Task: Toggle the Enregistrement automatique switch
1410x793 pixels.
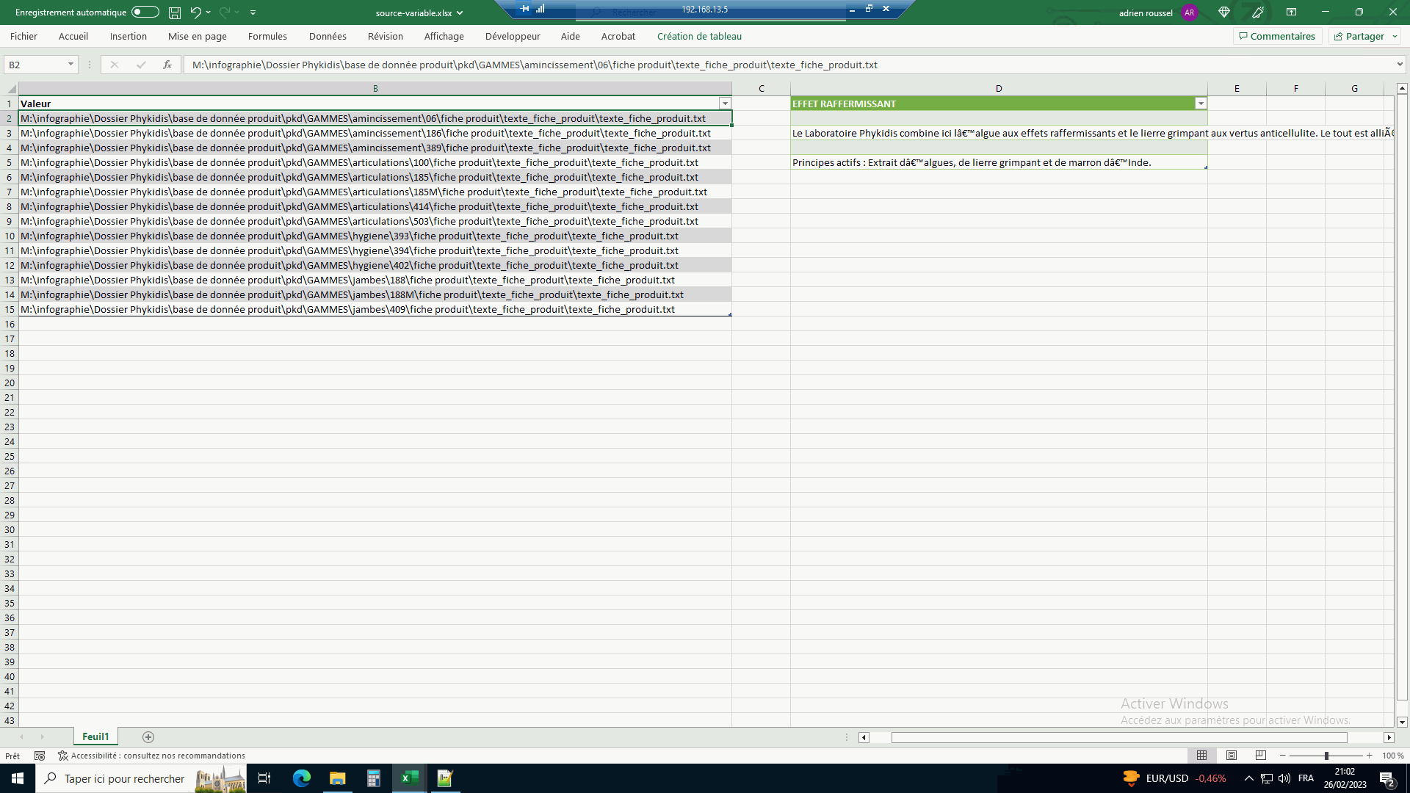Action: pyautogui.click(x=145, y=12)
